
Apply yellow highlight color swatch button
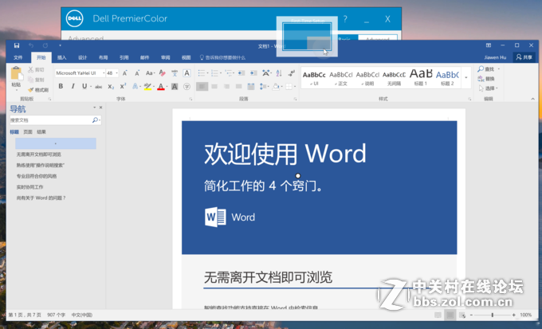[147, 87]
